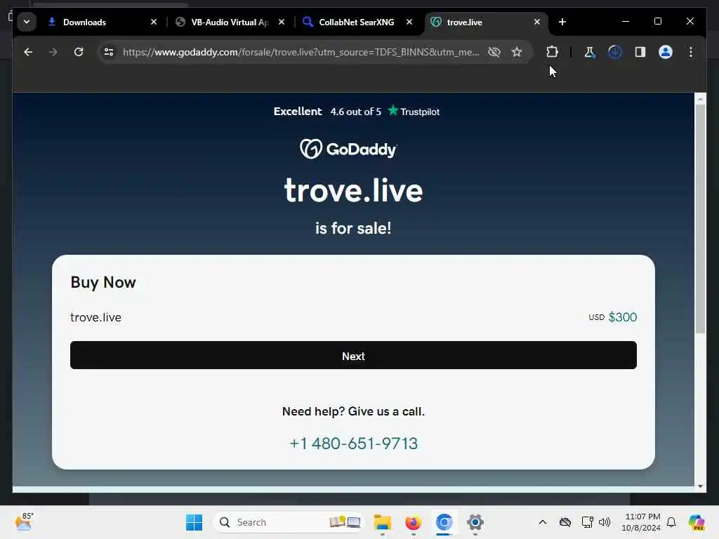This screenshot has height=539, width=719.
Task: Click the Next button
Action: pos(353,355)
